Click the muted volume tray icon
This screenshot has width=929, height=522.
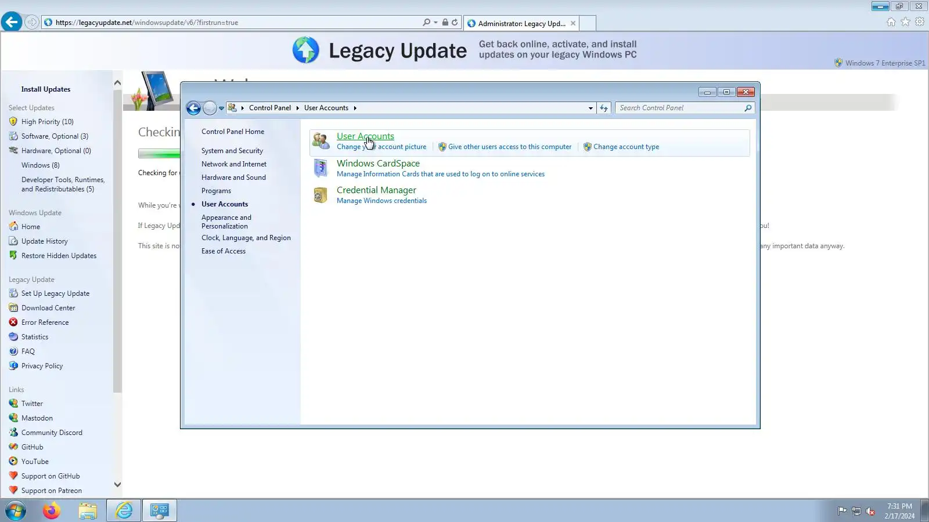870,511
